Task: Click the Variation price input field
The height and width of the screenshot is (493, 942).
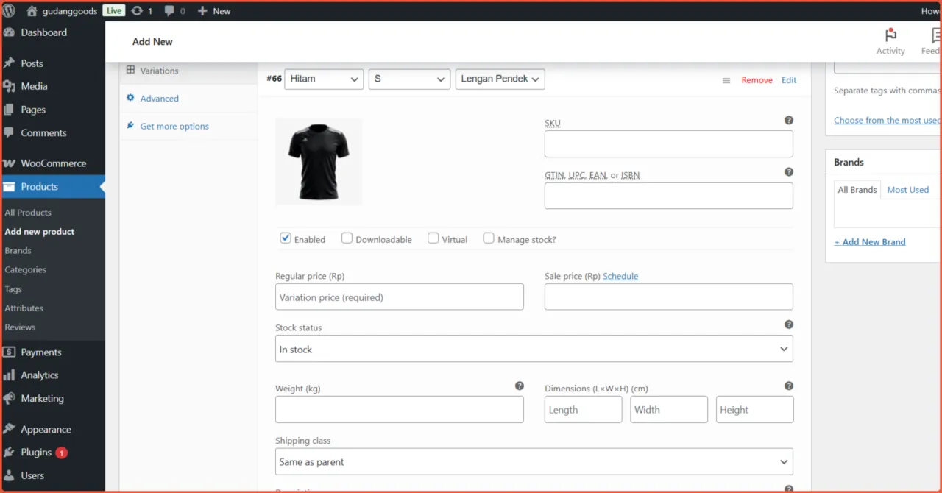Action: pos(399,297)
